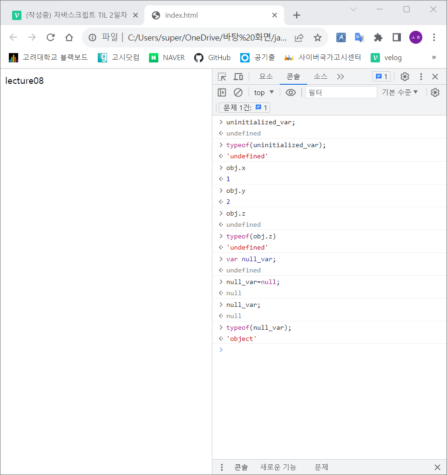The height and width of the screenshot is (475, 447).
Task: Close the 자바스크립트 TIL tab
Action: (x=135, y=15)
